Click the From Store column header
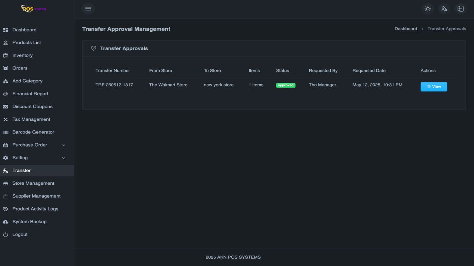 coord(161,71)
